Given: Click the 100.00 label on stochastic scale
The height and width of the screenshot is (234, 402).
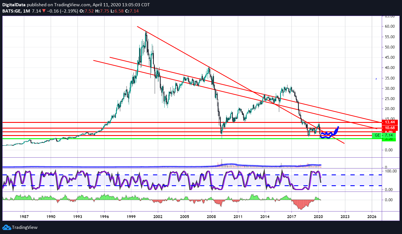Looking at the screenshot, I should pos(391,171).
